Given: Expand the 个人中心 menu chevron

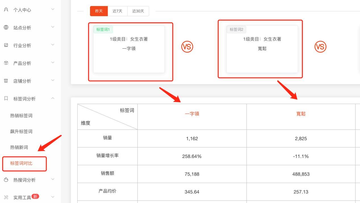Looking at the screenshot, I should tap(53, 9).
